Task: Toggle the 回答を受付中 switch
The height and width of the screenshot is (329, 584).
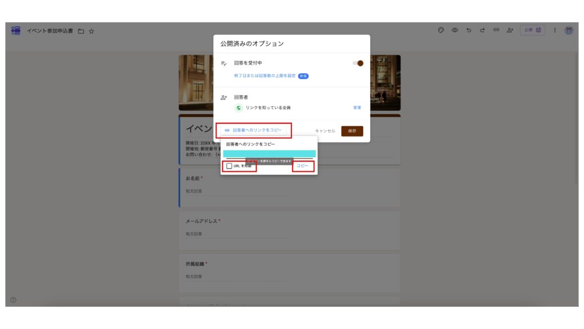Action: click(358, 63)
